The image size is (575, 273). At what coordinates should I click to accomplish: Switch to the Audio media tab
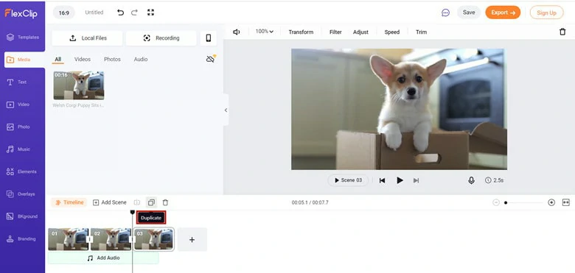click(x=141, y=60)
